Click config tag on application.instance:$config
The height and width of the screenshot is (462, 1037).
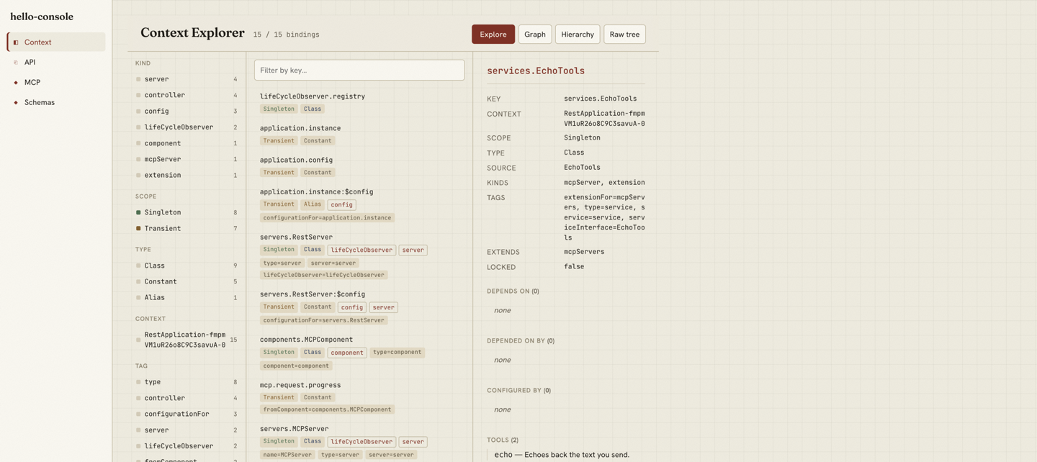(341, 204)
